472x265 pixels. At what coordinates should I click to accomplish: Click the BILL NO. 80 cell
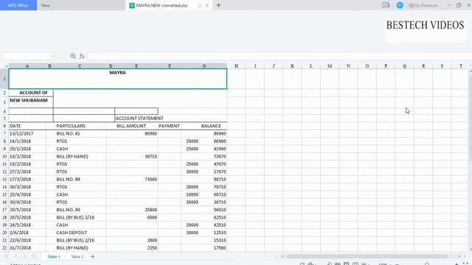[x=76, y=210]
